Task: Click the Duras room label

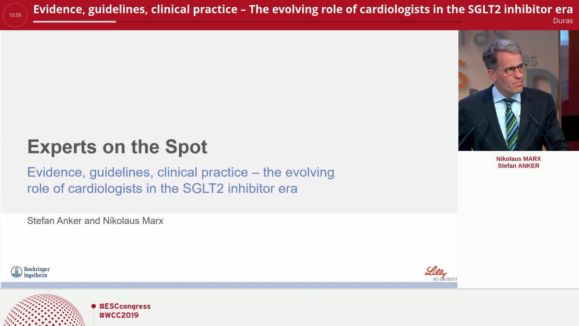Action: 563,21
